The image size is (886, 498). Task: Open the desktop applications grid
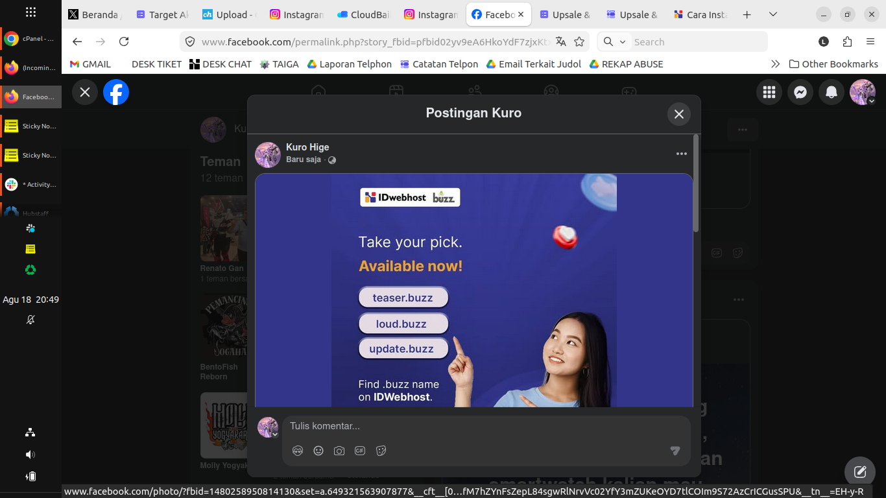[x=30, y=12]
